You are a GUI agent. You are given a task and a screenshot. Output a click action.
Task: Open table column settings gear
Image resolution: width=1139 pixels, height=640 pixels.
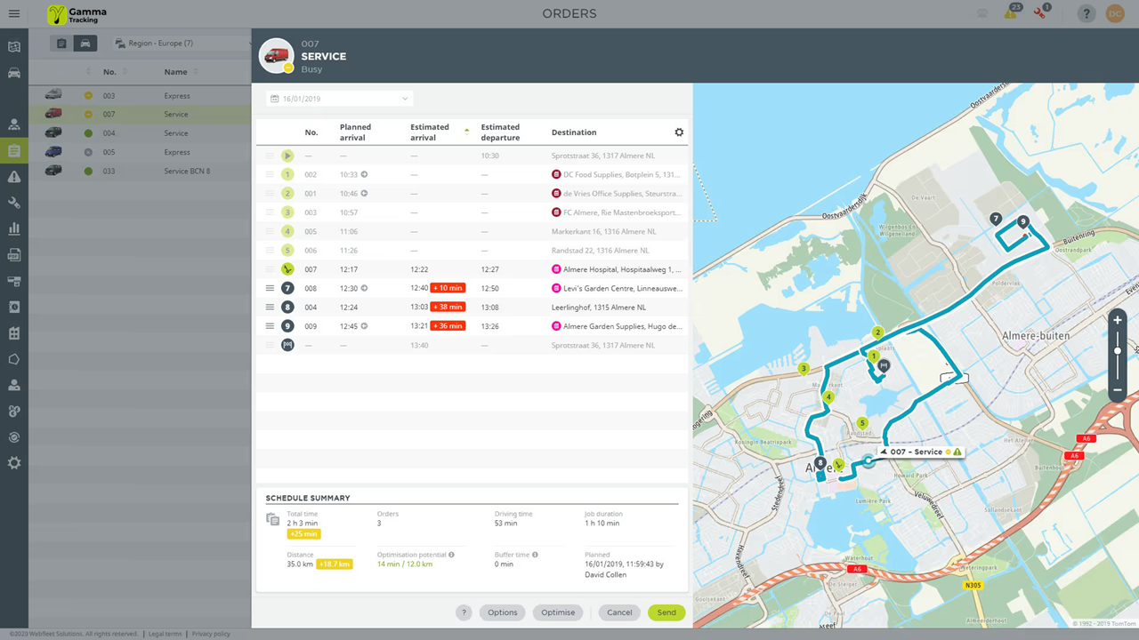[x=679, y=132]
